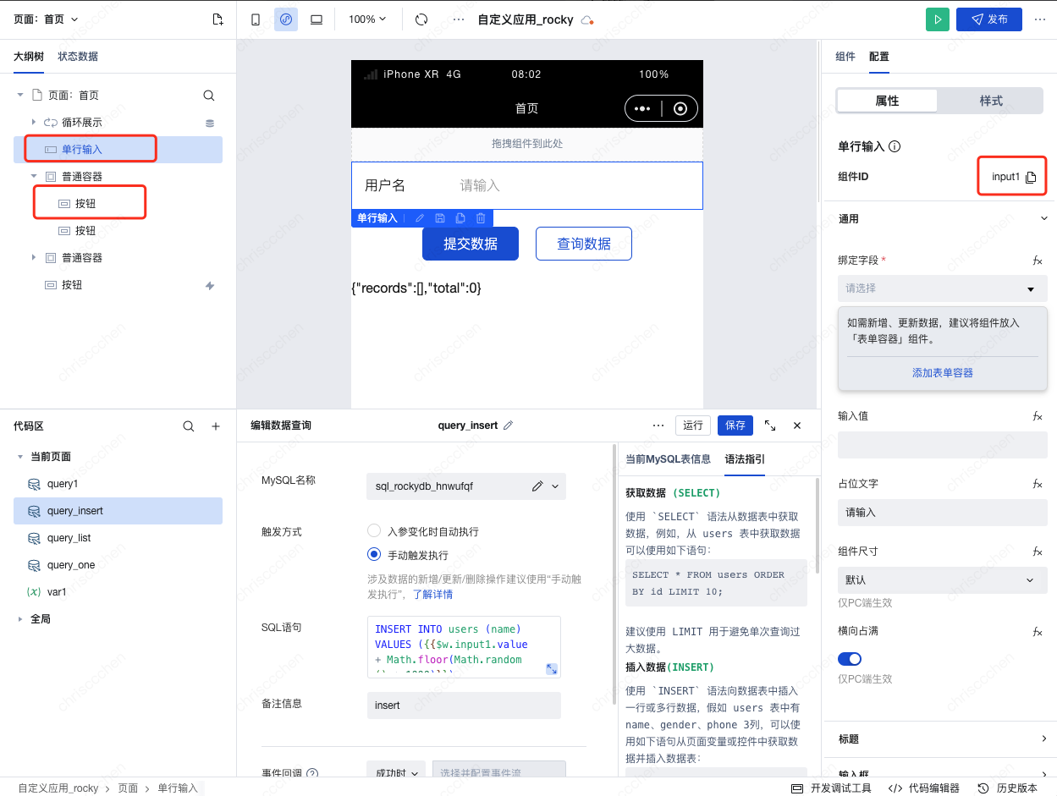Screen dimensions: 1057x796
Task: Select 手动触发执行 radio option
Action: coord(374,555)
